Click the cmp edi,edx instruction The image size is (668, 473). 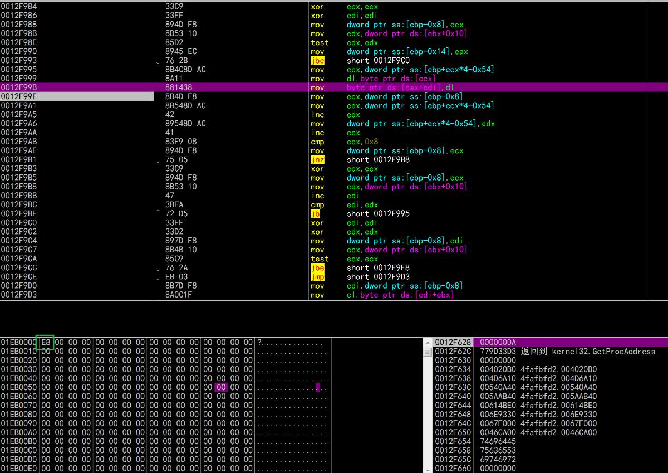[x=345, y=205]
